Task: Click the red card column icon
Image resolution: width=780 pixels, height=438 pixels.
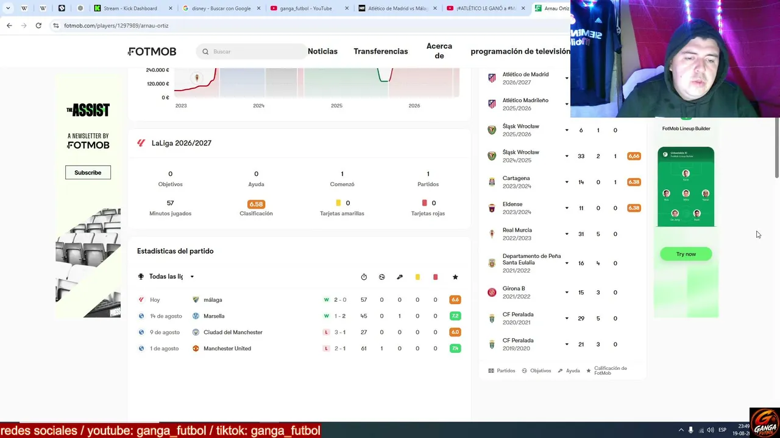Action: (435, 277)
